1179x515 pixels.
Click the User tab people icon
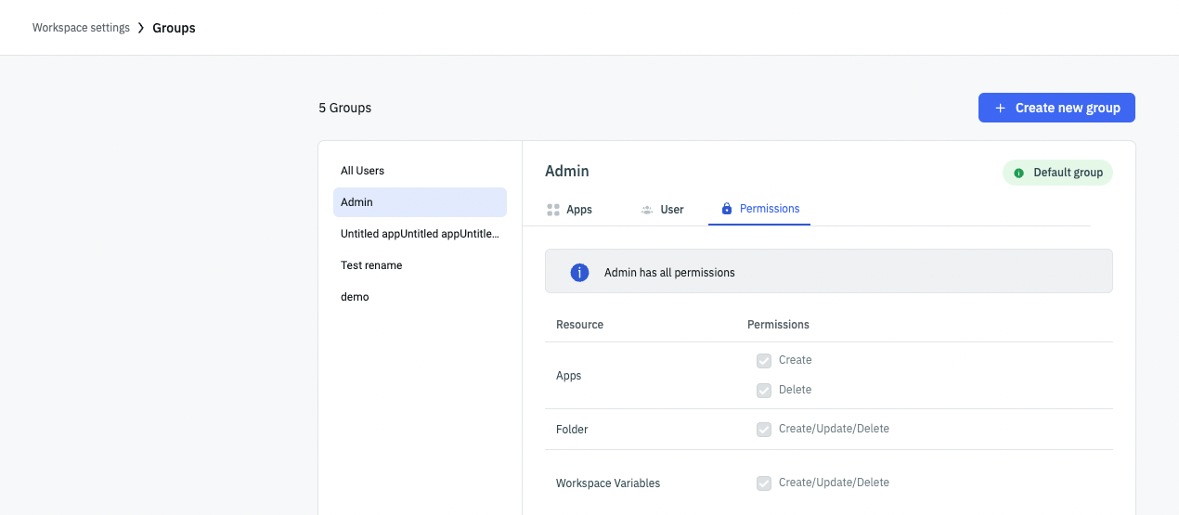pos(647,210)
